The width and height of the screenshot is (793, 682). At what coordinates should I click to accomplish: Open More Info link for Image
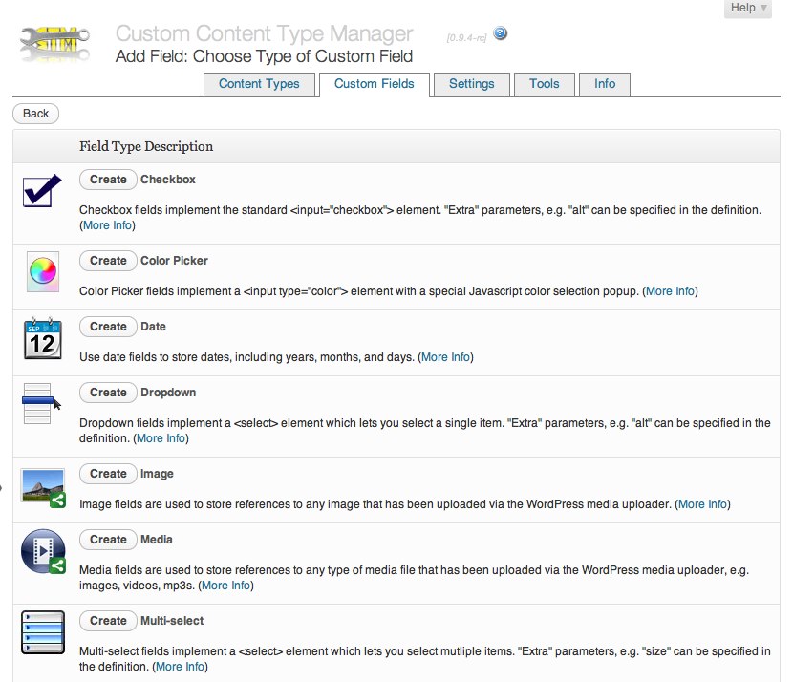(x=702, y=504)
